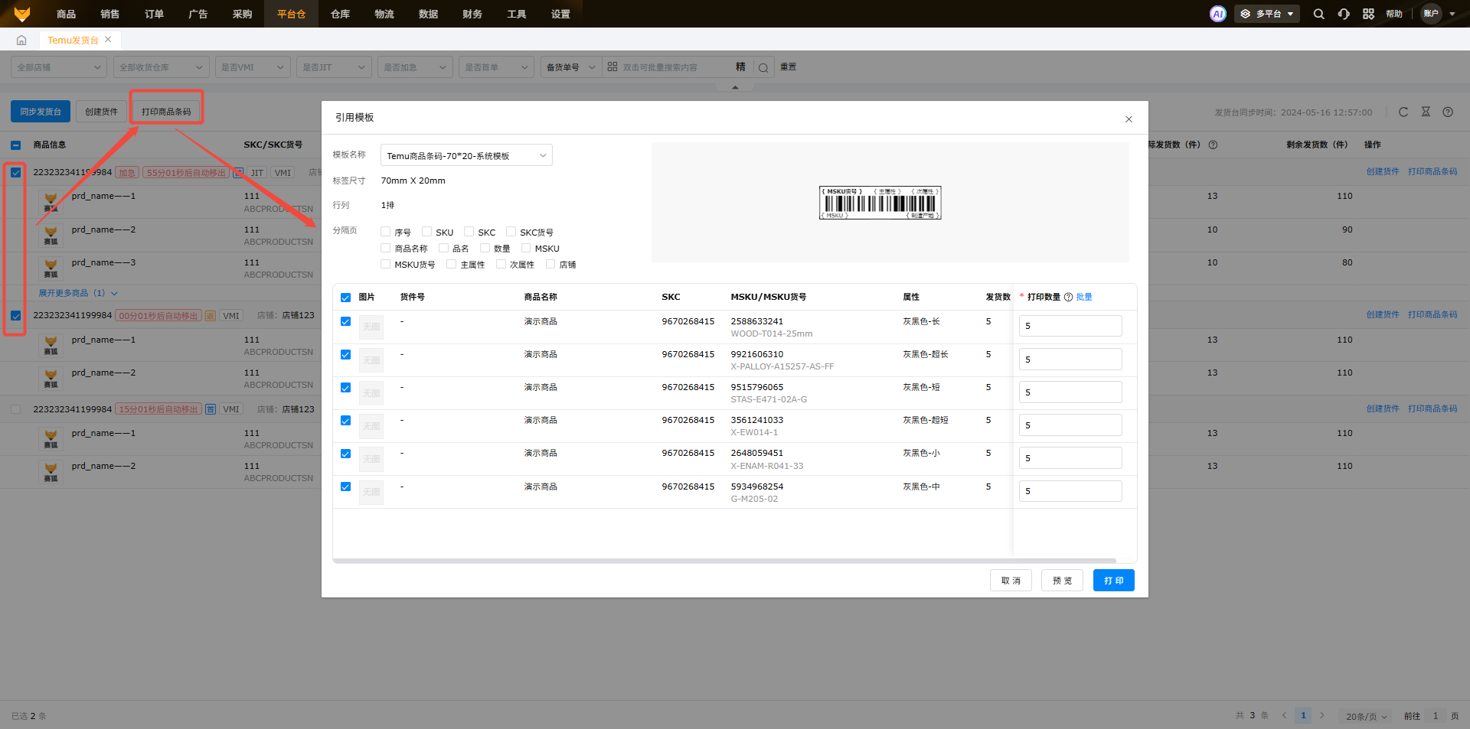Enable the SKC货号 separator checkbox
Image resolution: width=1470 pixels, height=729 pixels.
[x=511, y=232]
